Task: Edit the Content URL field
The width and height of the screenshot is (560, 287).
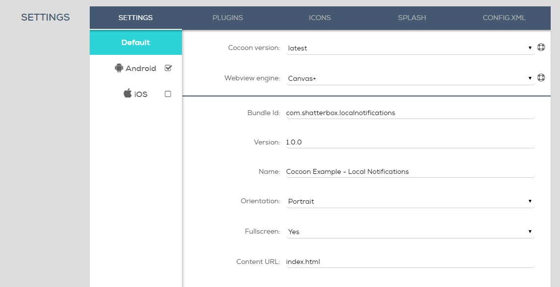Action: pos(410,262)
